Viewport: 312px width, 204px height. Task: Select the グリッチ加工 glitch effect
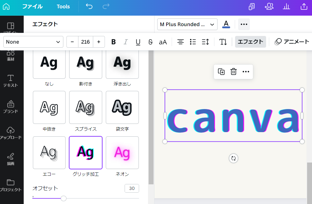pyautogui.click(x=86, y=153)
